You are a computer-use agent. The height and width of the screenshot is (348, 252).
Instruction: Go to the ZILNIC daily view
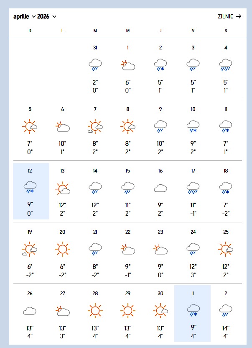pyautogui.click(x=229, y=17)
